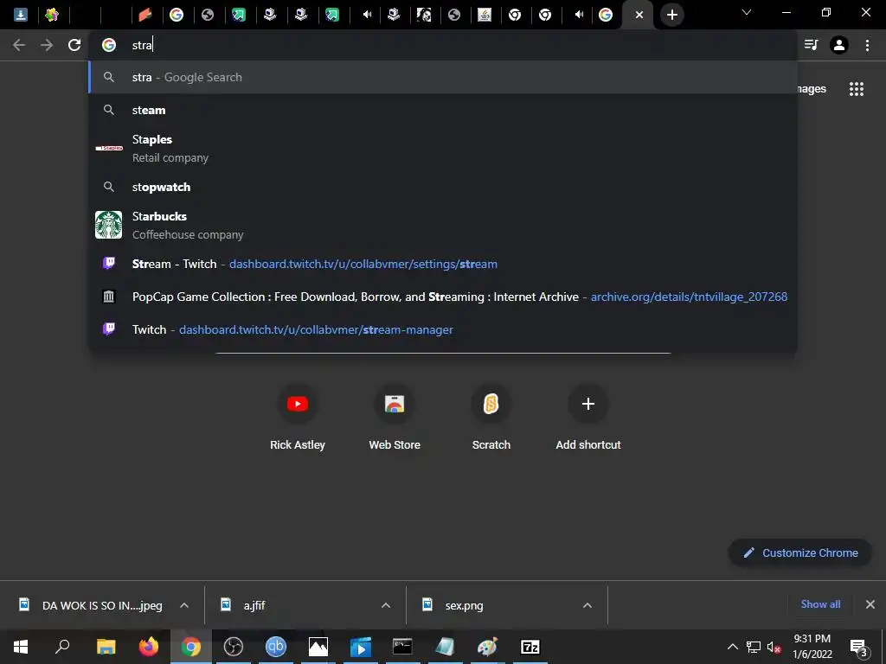The height and width of the screenshot is (664, 886).
Task: Launch Firefox from the taskbar
Action: (x=149, y=647)
